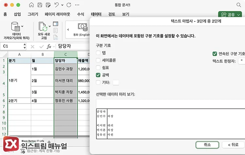Click the 공유 share button
The width and height of the screenshot is (245, 155).
point(230,14)
